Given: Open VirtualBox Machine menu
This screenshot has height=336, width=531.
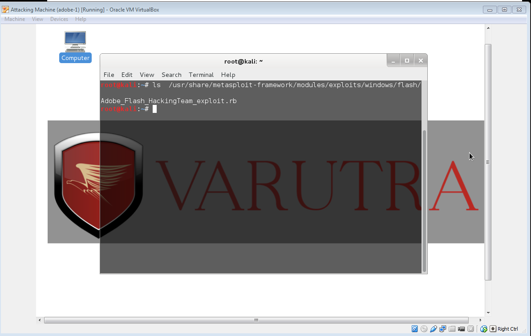Looking at the screenshot, I should click(x=15, y=19).
